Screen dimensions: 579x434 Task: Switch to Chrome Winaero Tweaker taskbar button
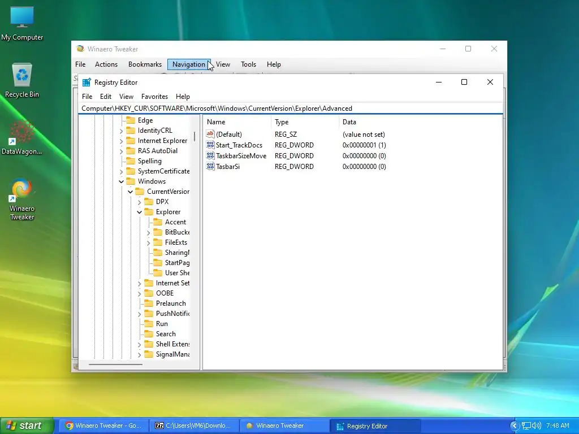pyautogui.click(x=105, y=426)
